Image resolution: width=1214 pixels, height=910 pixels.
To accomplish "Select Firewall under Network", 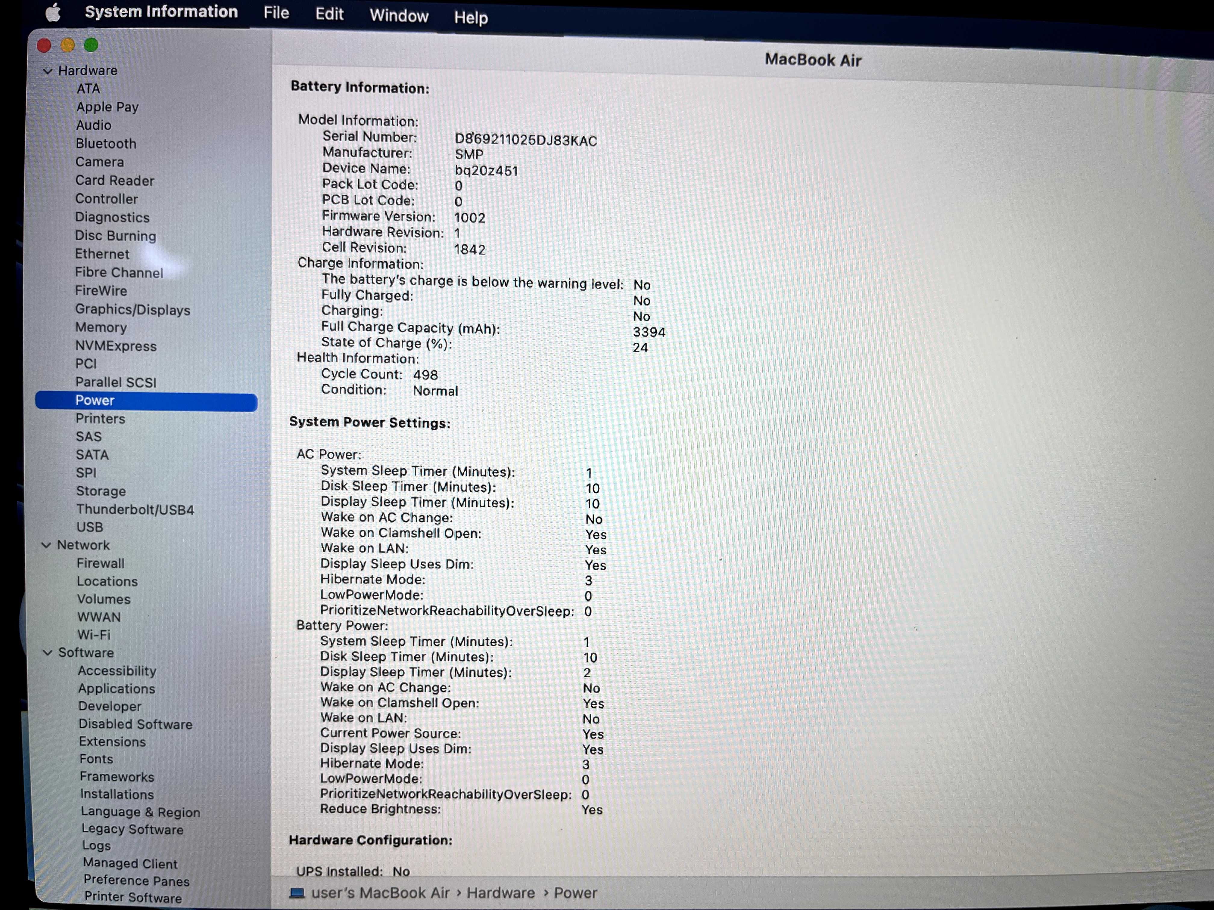I will coord(101,563).
